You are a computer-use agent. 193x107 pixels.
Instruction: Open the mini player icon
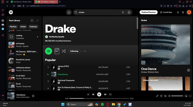point(186,96)
